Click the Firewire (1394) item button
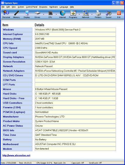The width and height of the screenshot is (125, 165). pyautogui.click(x=17, y=107)
